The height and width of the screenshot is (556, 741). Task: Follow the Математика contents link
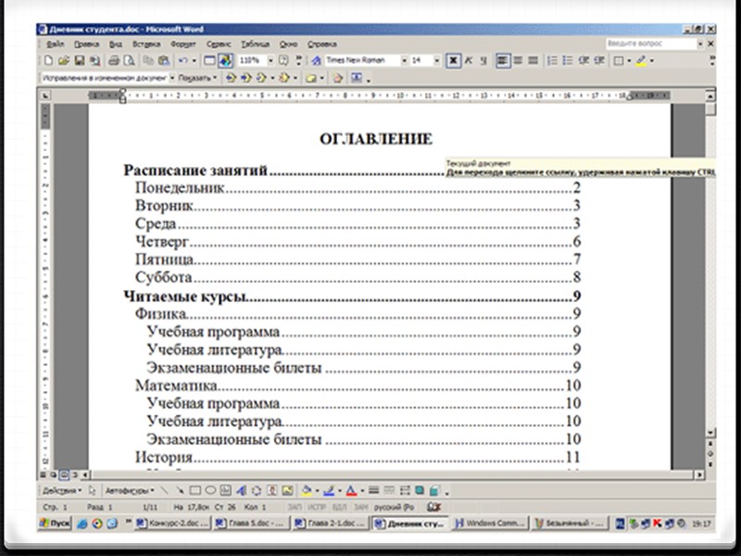[x=358, y=385]
